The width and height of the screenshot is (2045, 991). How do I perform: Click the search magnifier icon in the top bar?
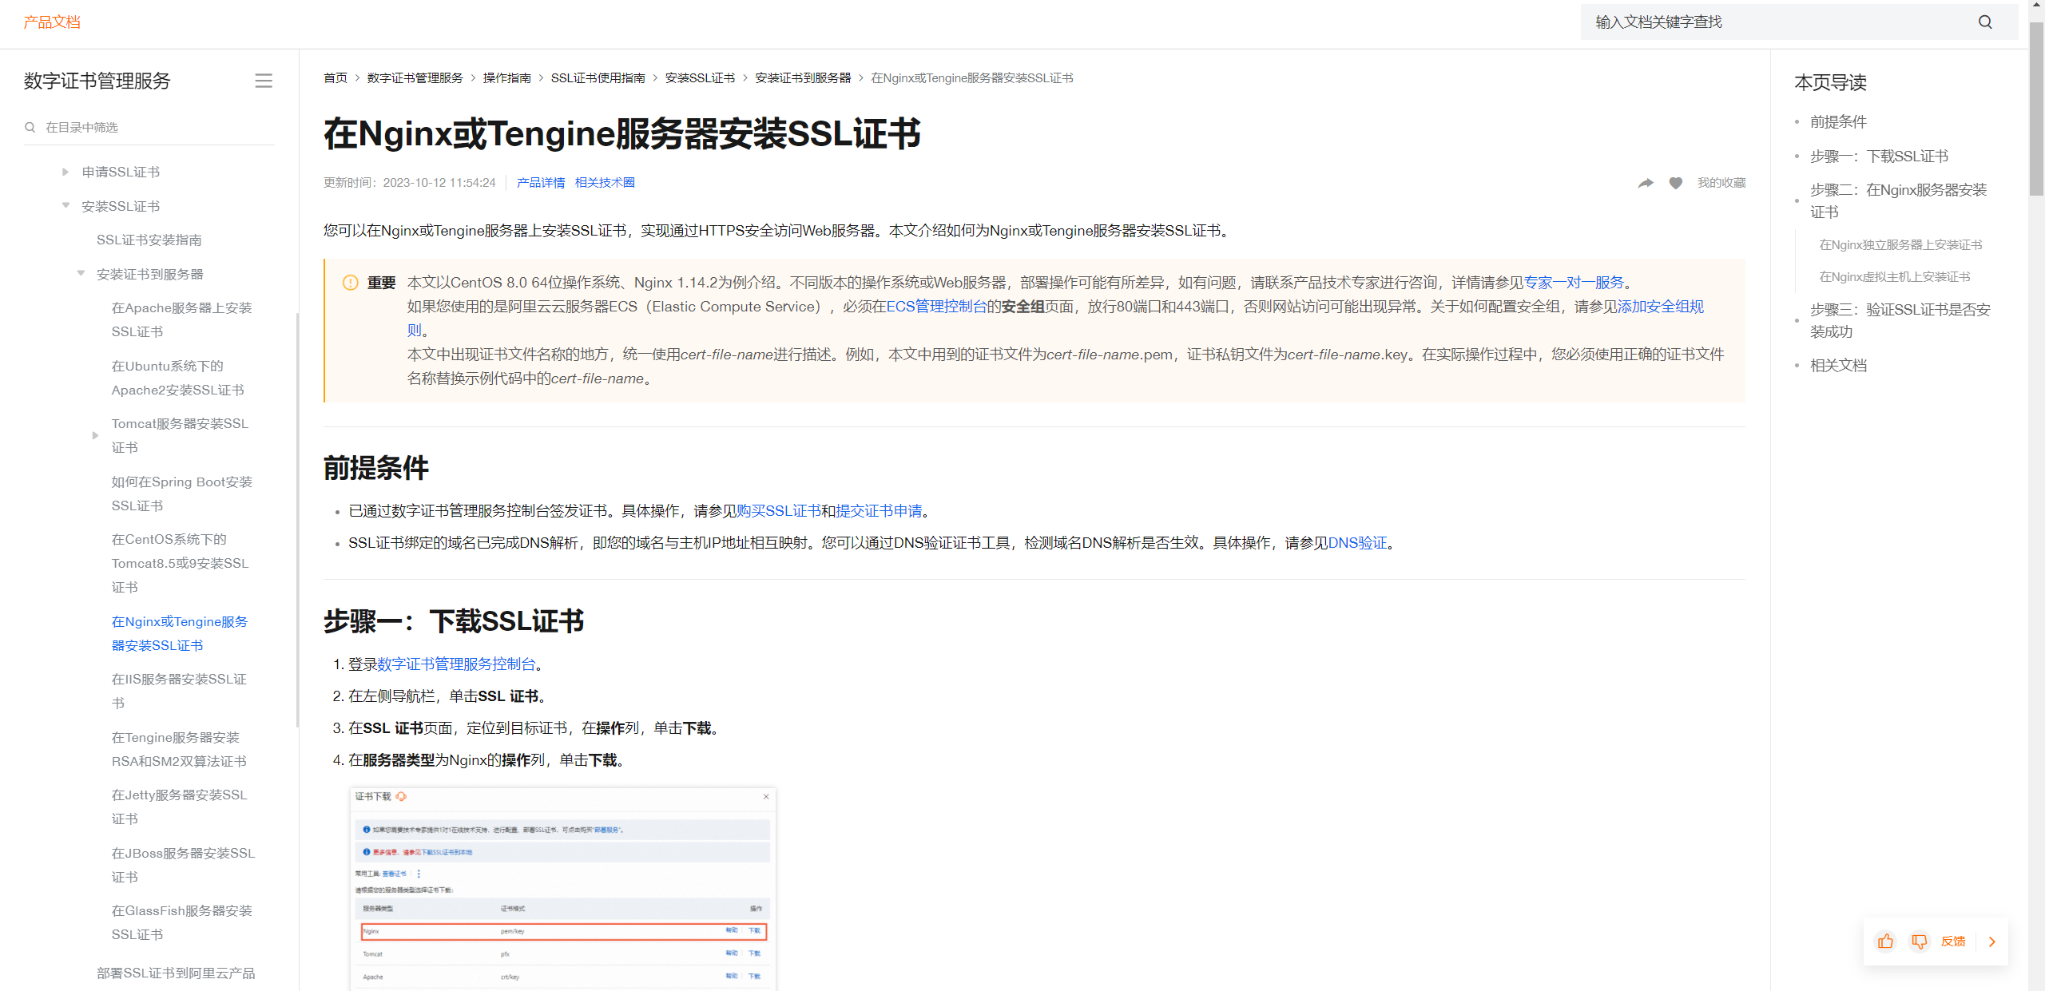point(1986,22)
